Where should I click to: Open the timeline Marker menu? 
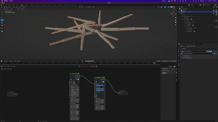pyautogui.click(x=19, y=61)
